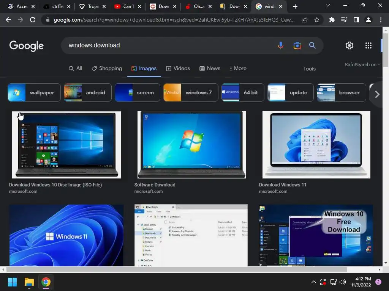Viewport: 389px width, 291px height.
Task: Open the SafeSearch on dropdown
Action: (362, 64)
